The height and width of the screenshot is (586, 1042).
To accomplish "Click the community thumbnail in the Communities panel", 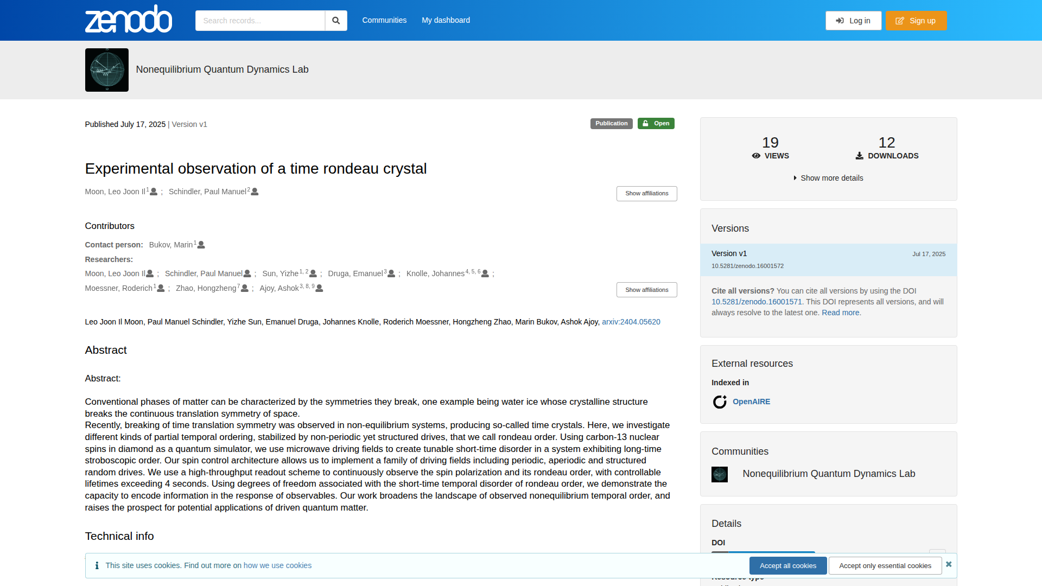I will 720,474.
